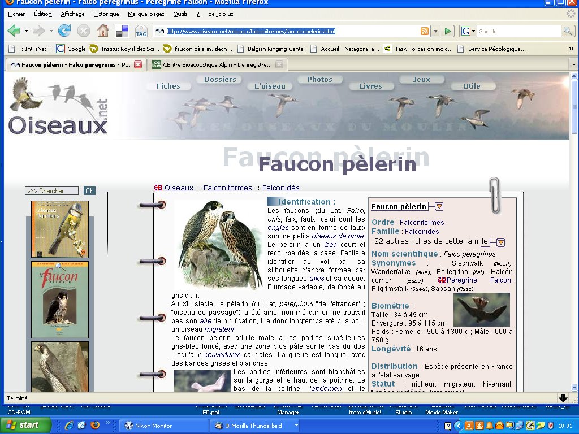This screenshot has height=434, width=579.
Task: Click the Reload page icon
Action: (64, 31)
